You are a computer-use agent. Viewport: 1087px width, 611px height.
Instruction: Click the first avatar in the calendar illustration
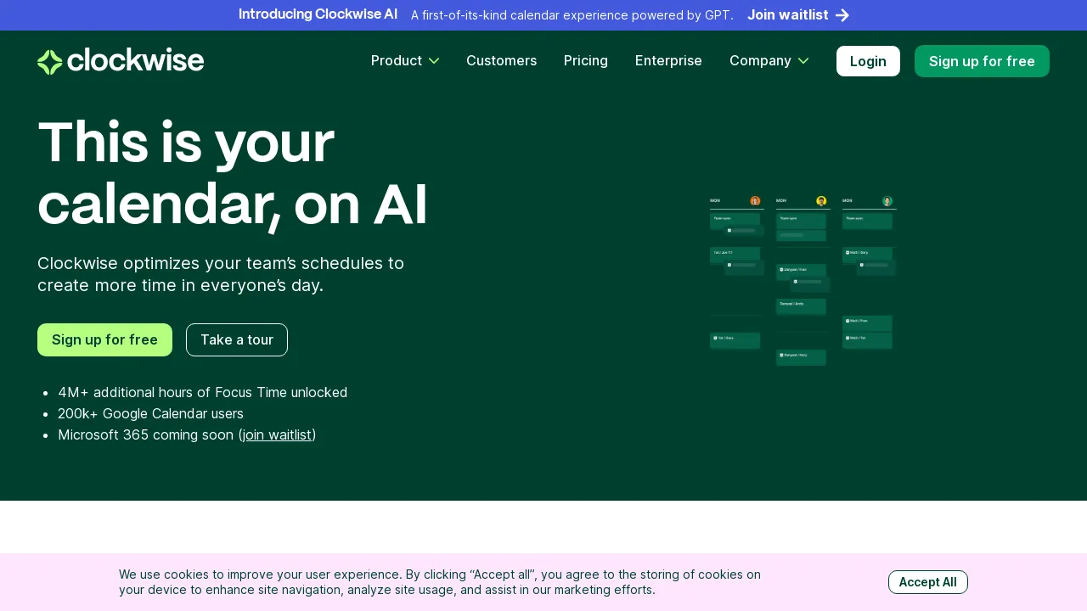click(755, 201)
